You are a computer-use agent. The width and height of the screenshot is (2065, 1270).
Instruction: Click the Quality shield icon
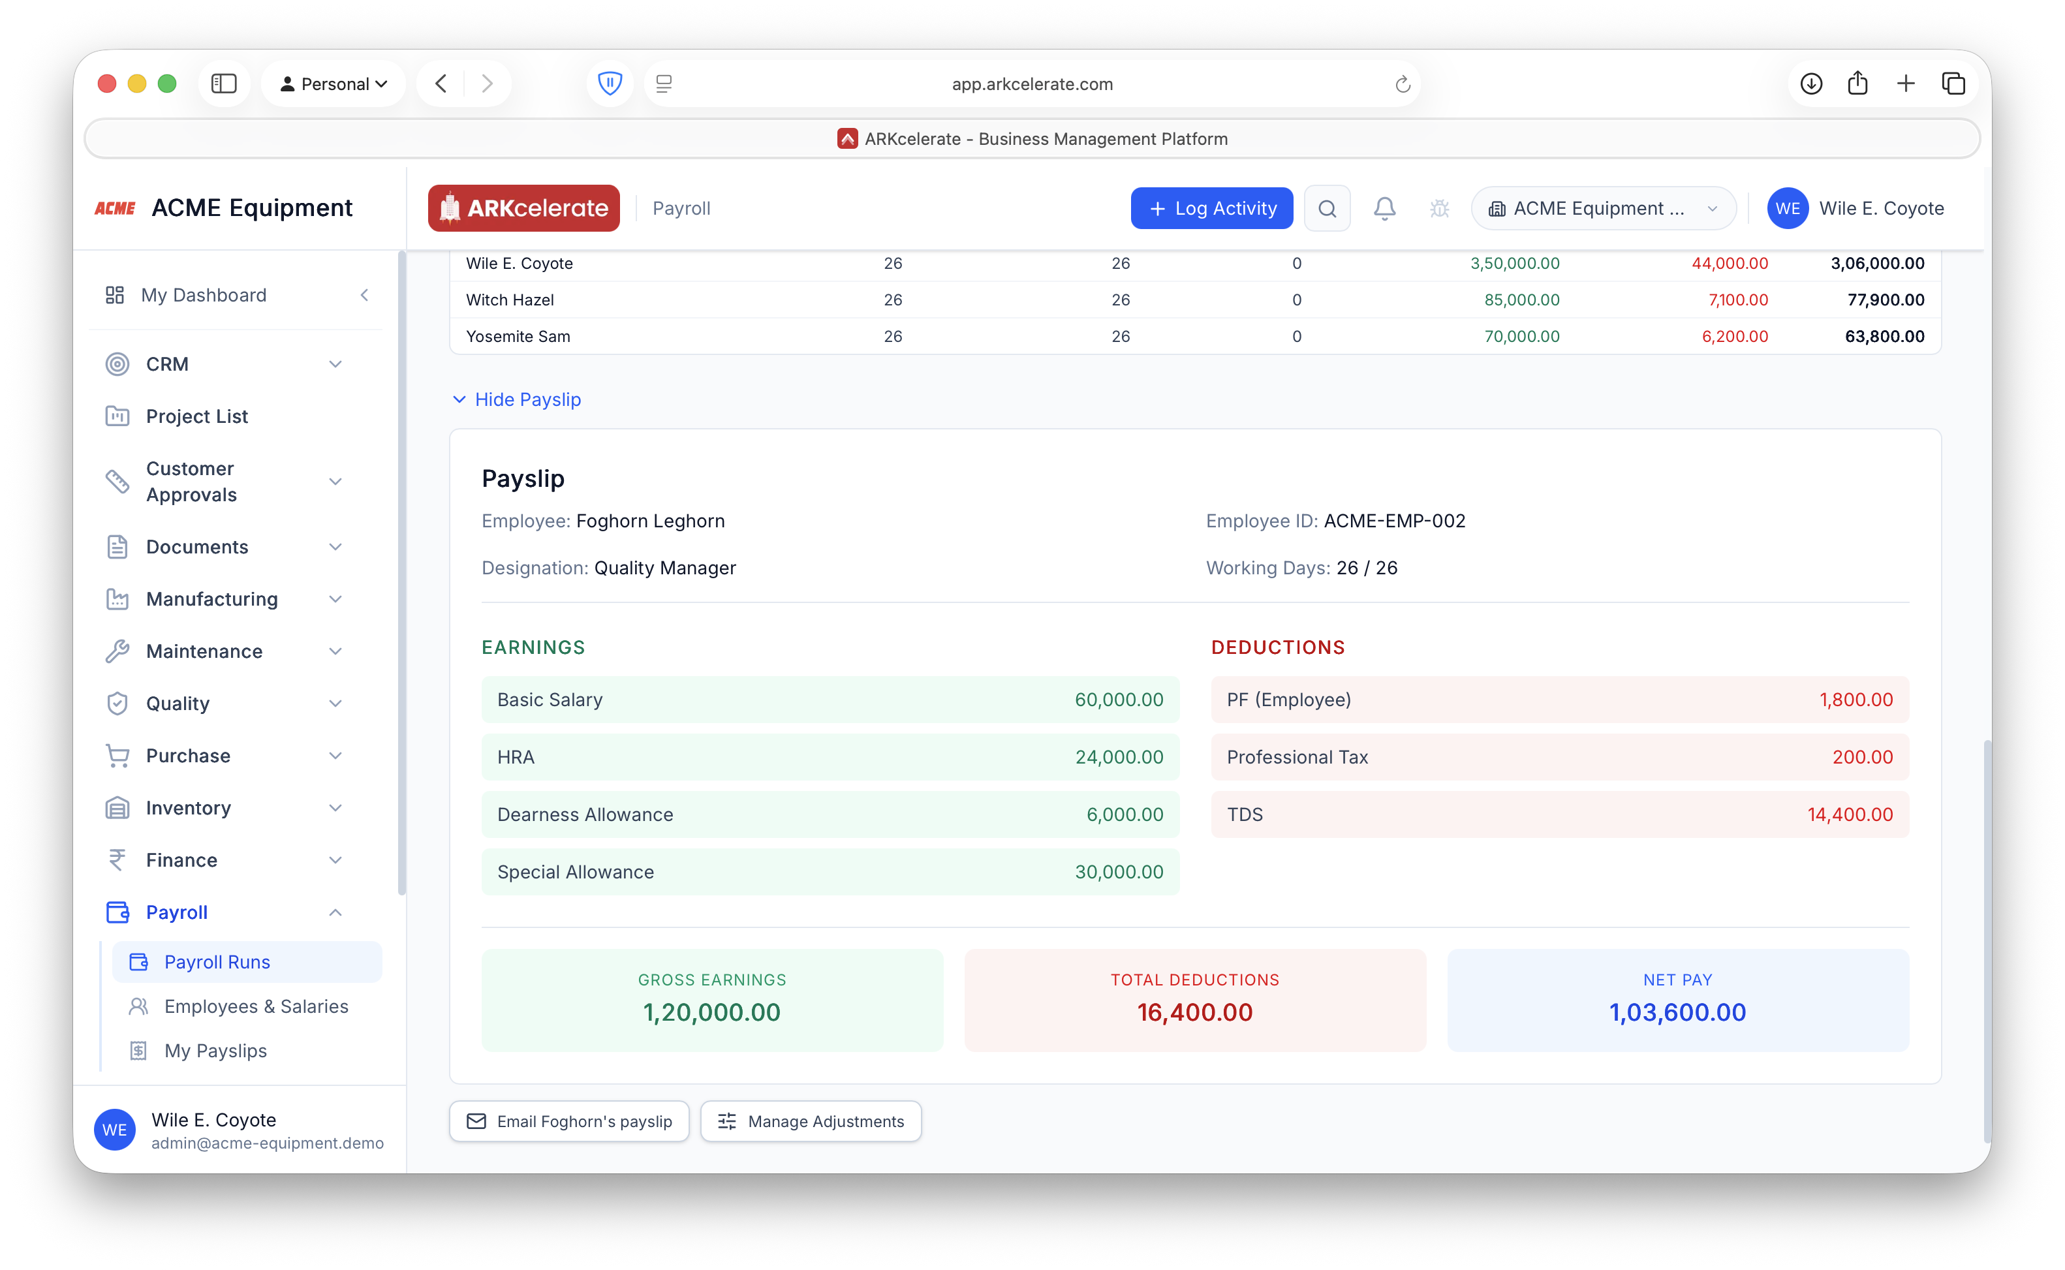pos(117,703)
